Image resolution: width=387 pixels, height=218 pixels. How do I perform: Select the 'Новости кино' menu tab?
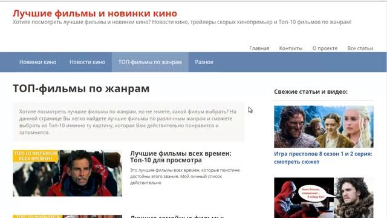pyautogui.click(x=87, y=62)
